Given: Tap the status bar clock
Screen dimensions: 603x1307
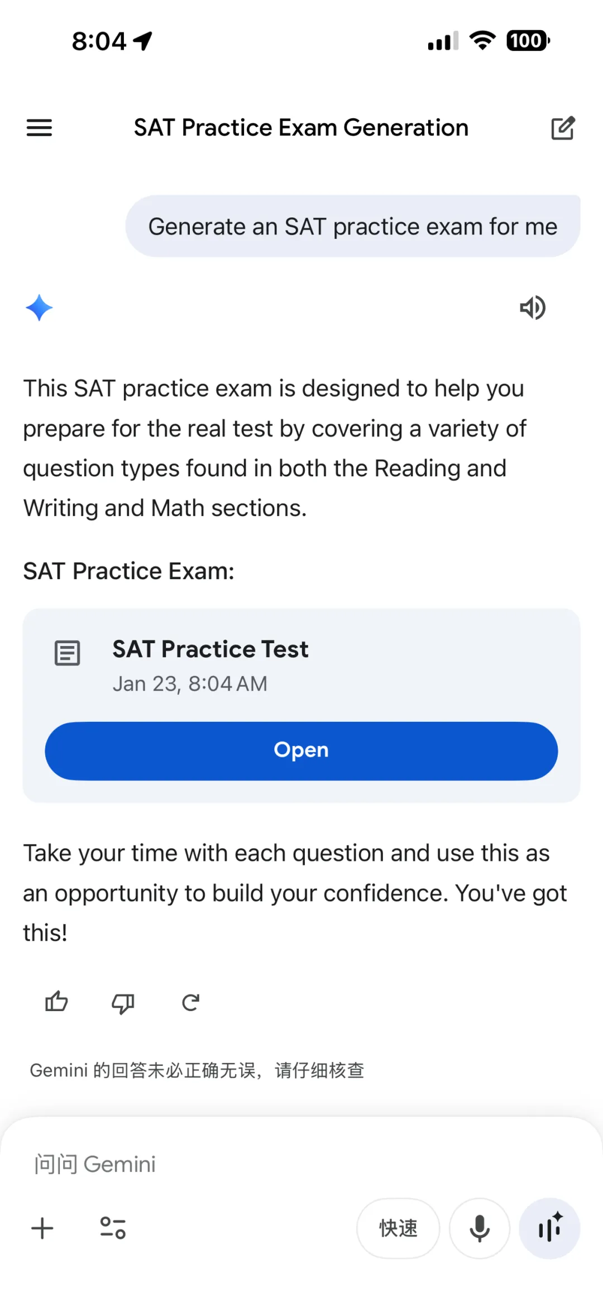Looking at the screenshot, I should pos(99,41).
